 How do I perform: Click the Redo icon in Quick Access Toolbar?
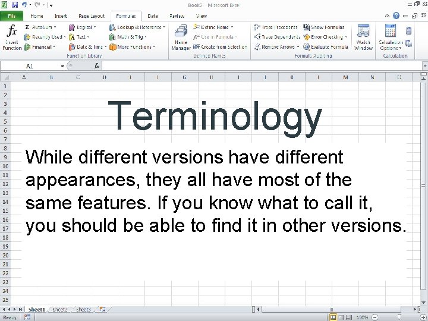37,5
